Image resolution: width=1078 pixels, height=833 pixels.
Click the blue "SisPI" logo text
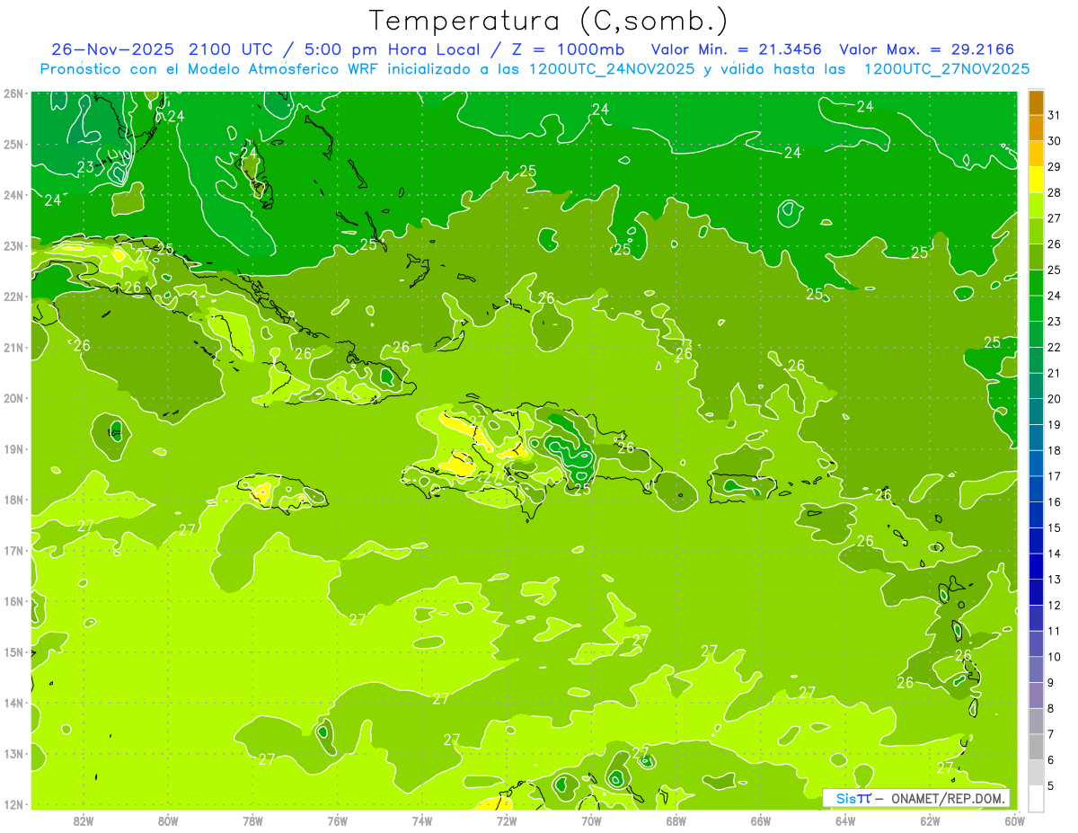click(853, 798)
